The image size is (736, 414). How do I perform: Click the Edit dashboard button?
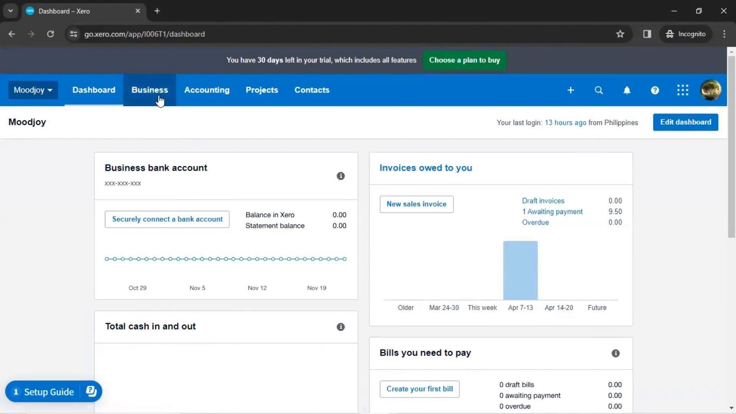click(x=685, y=122)
